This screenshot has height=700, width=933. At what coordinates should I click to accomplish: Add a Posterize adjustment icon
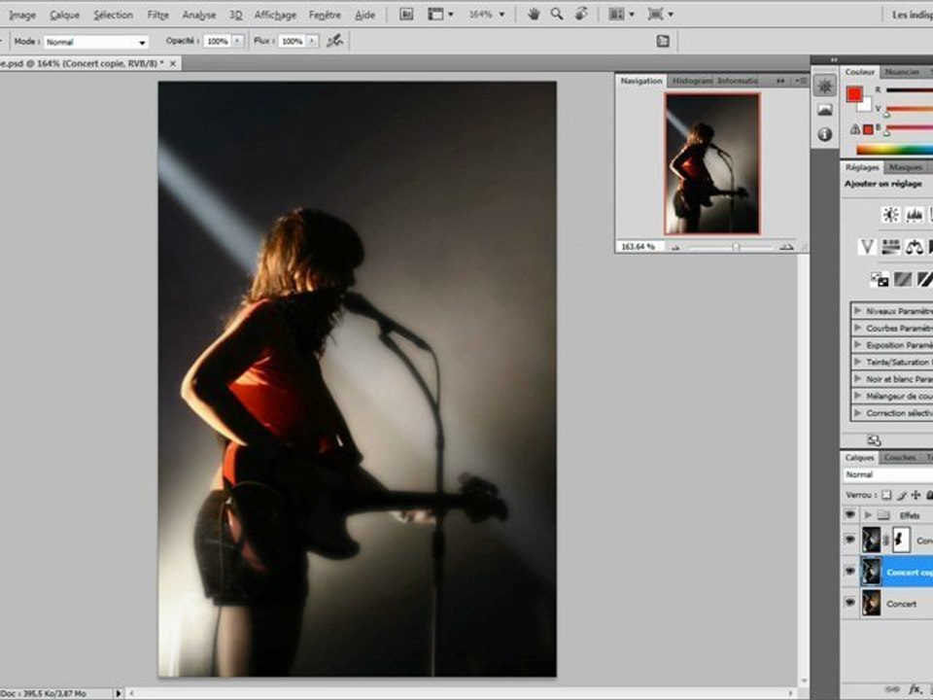point(903,279)
